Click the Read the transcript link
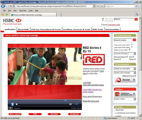The height and width of the screenshot is (120, 142). (91, 101)
